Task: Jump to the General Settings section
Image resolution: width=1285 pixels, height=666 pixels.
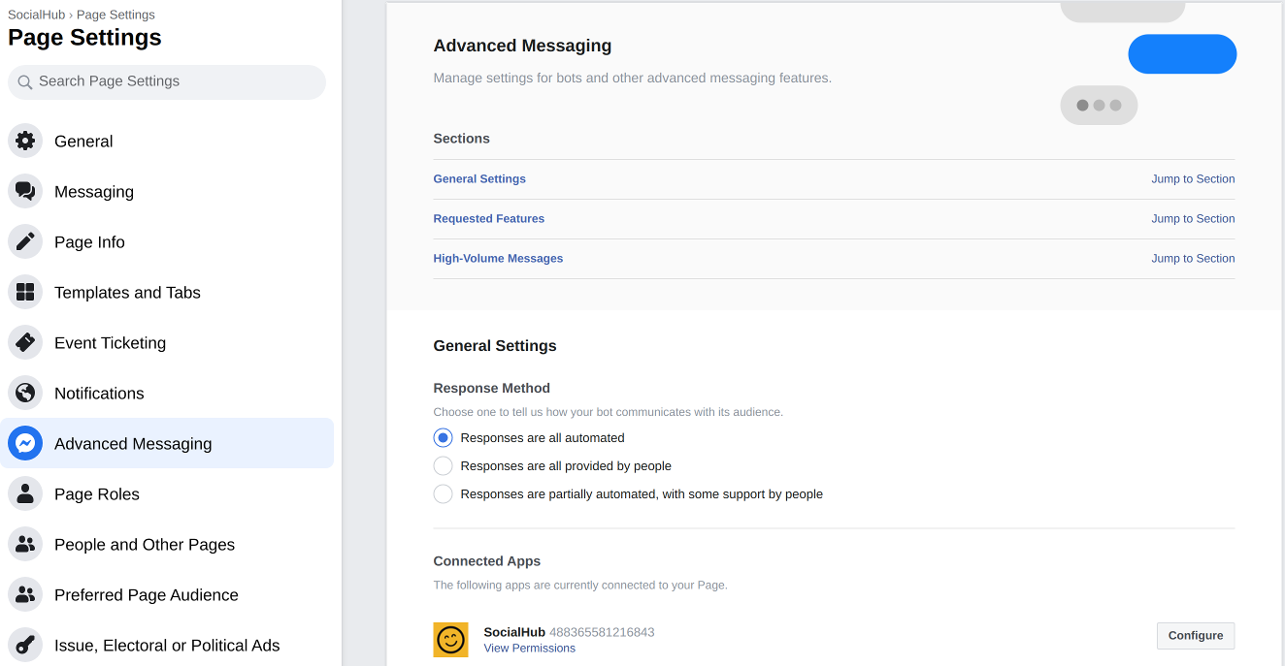Action: 1192,179
